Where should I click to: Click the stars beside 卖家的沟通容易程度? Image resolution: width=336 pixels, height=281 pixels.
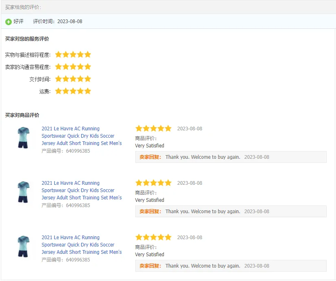tap(73, 67)
